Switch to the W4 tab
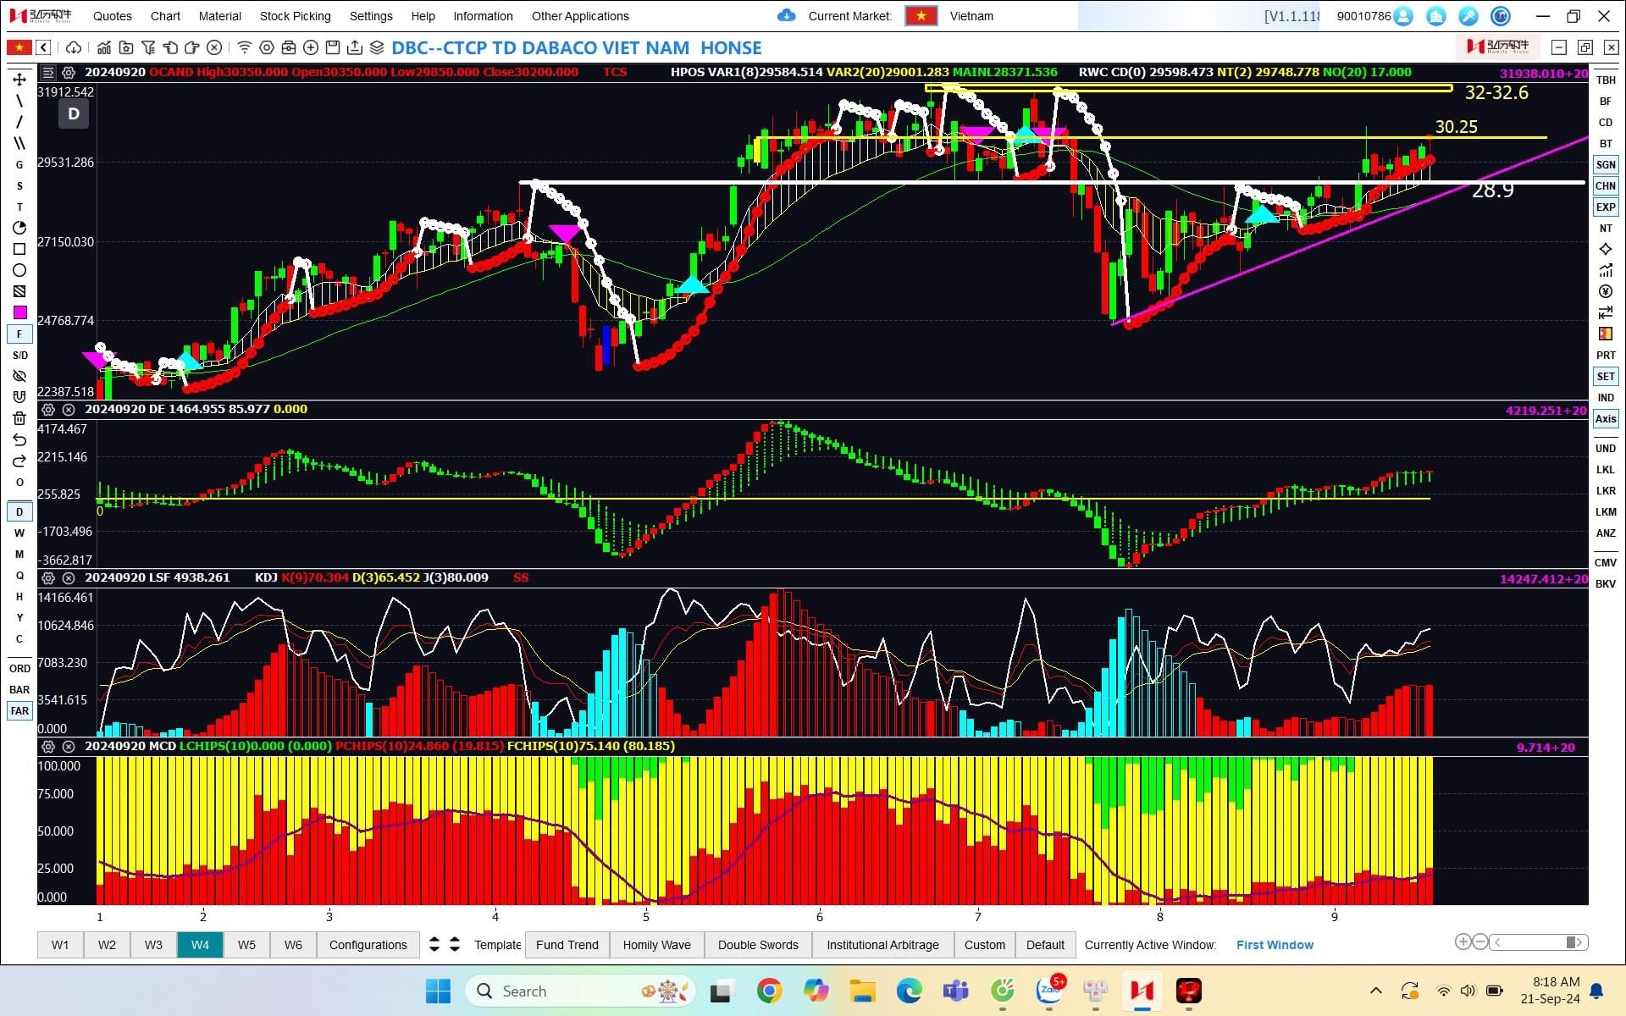The height and width of the screenshot is (1016, 1626). [200, 945]
